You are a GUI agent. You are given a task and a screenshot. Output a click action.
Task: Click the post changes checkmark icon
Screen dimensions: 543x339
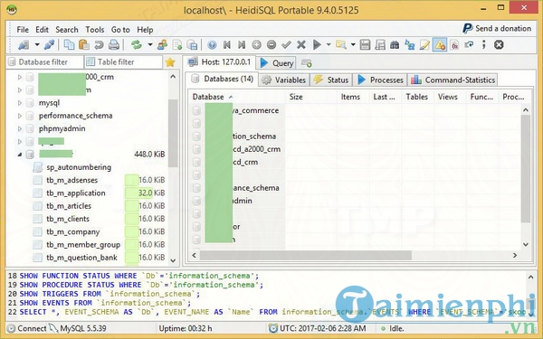point(286,45)
